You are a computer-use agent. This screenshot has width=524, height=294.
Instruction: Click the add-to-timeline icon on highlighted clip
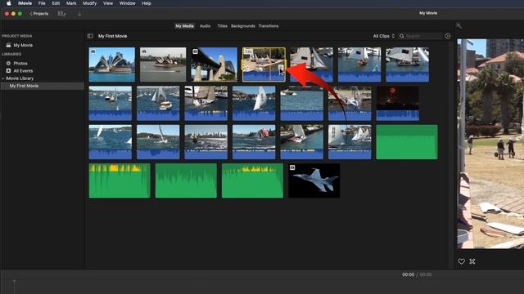coord(282,69)
